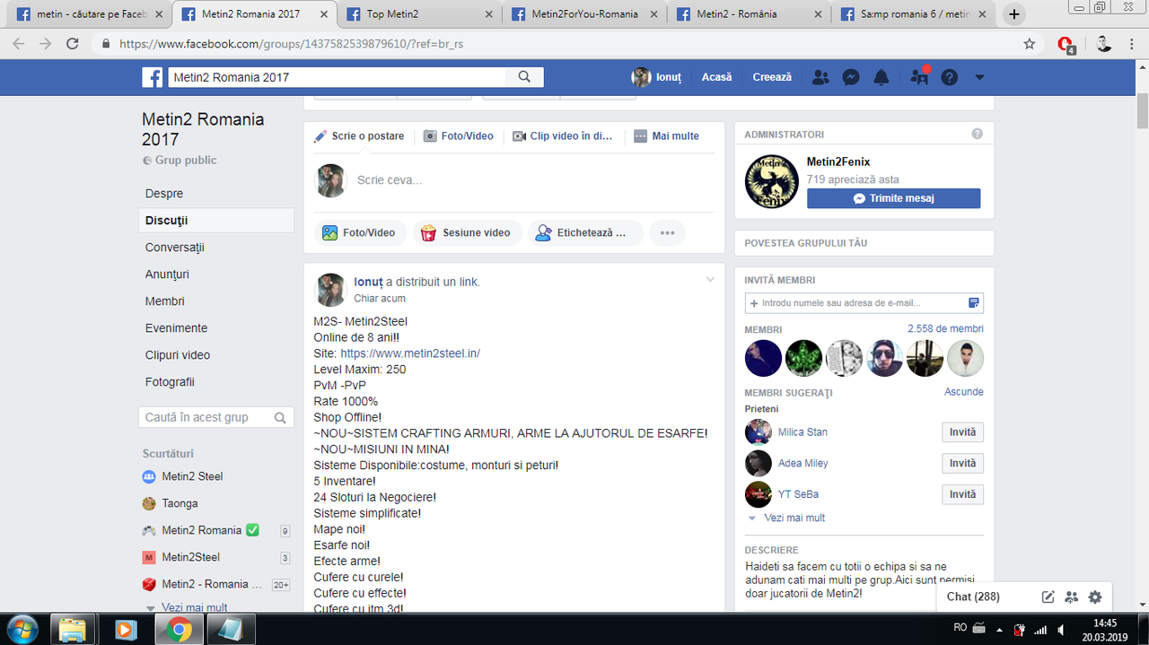Viewport: 1149px width, 645px height.
Task: Open Metin2Fenix admin page
Action: click(x=838, y=162)
